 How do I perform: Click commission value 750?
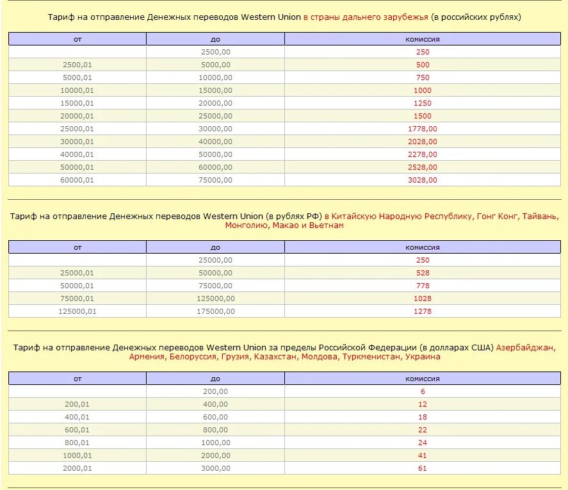pyautogui.click(x=423, y=78)
